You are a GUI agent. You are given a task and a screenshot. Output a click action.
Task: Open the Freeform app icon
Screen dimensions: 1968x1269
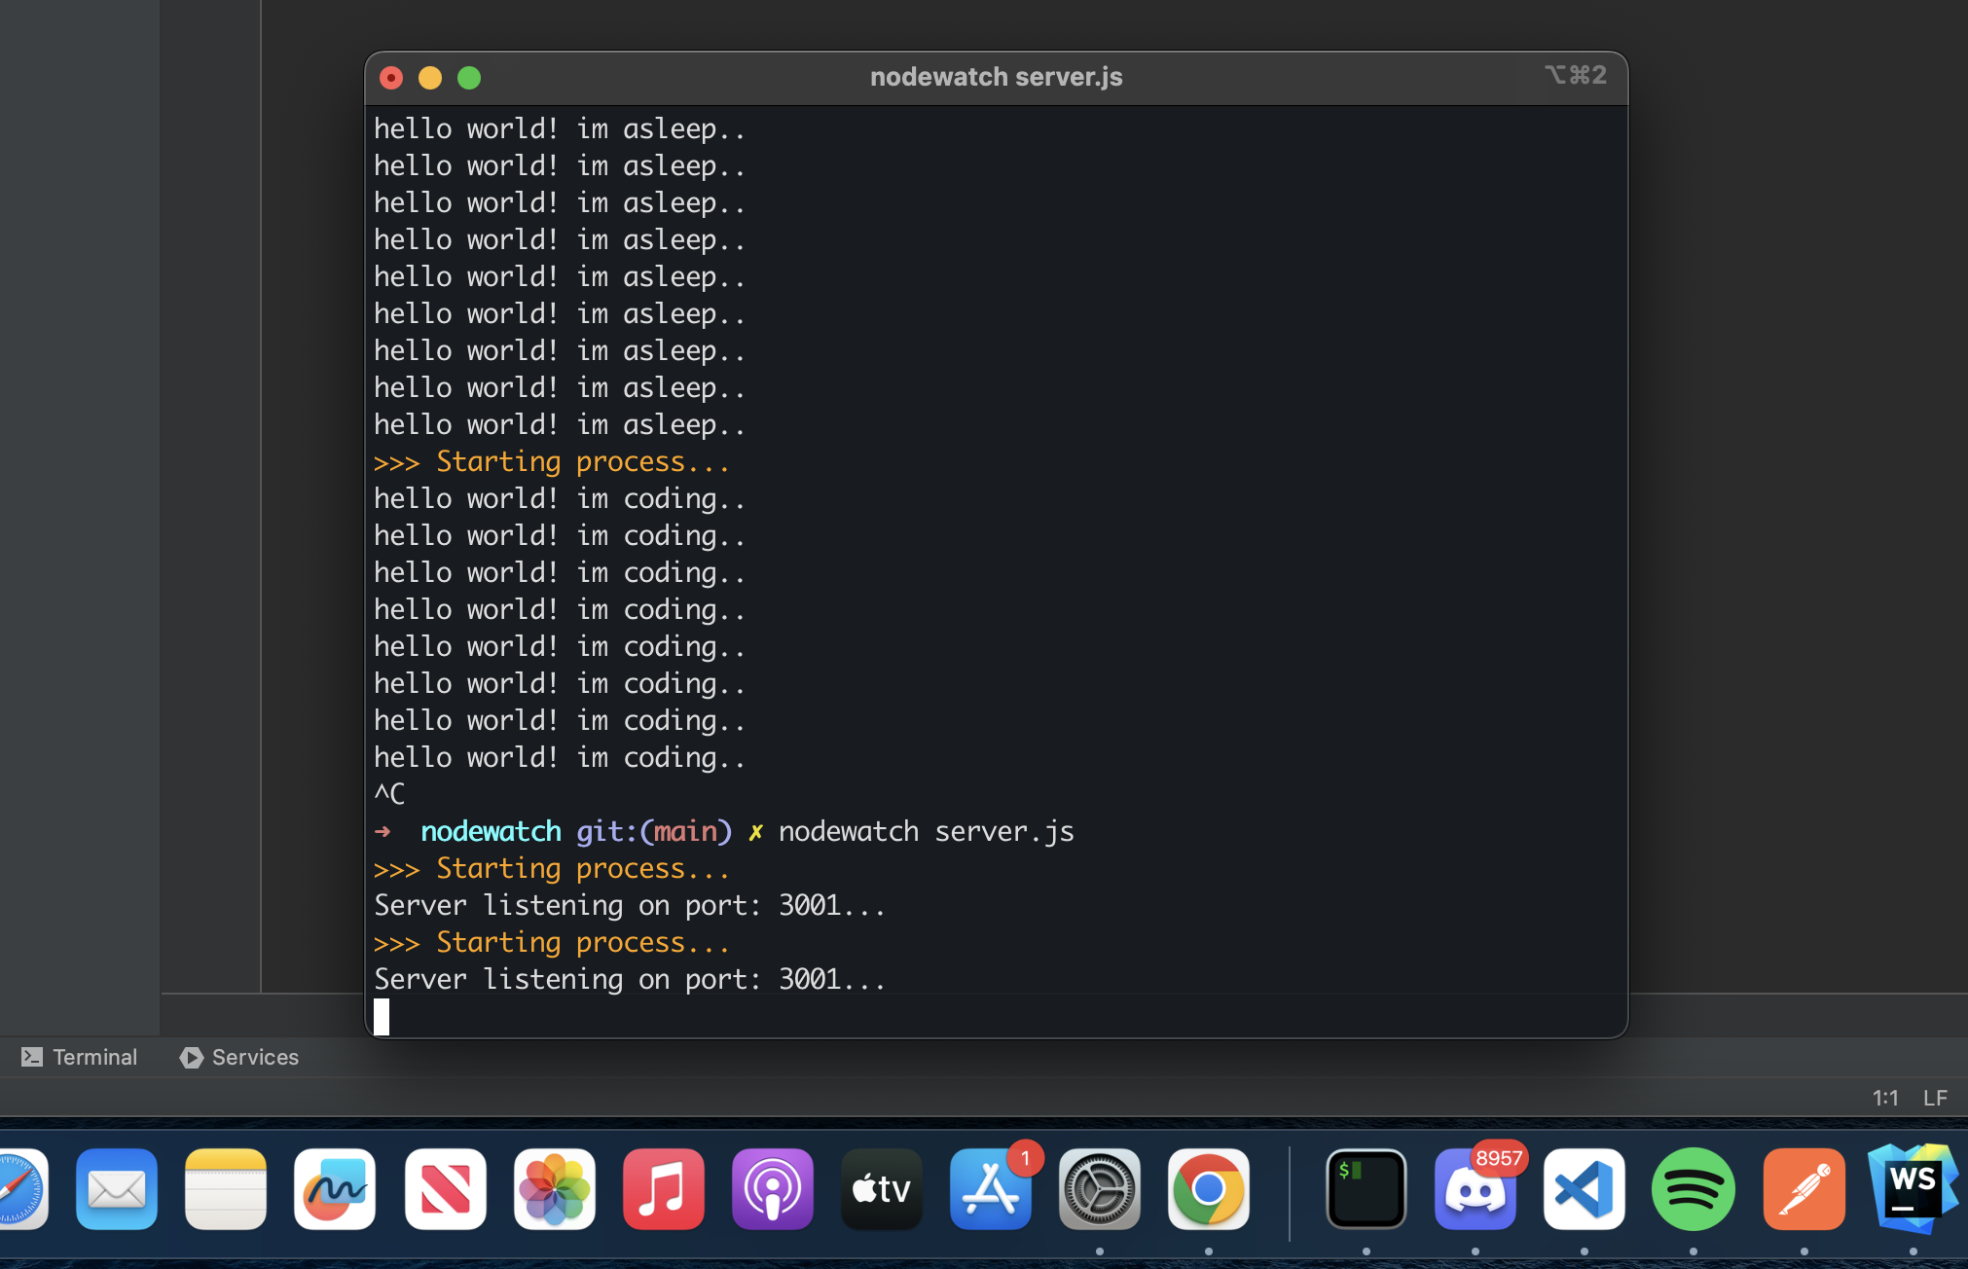(x=335, y=1189)
